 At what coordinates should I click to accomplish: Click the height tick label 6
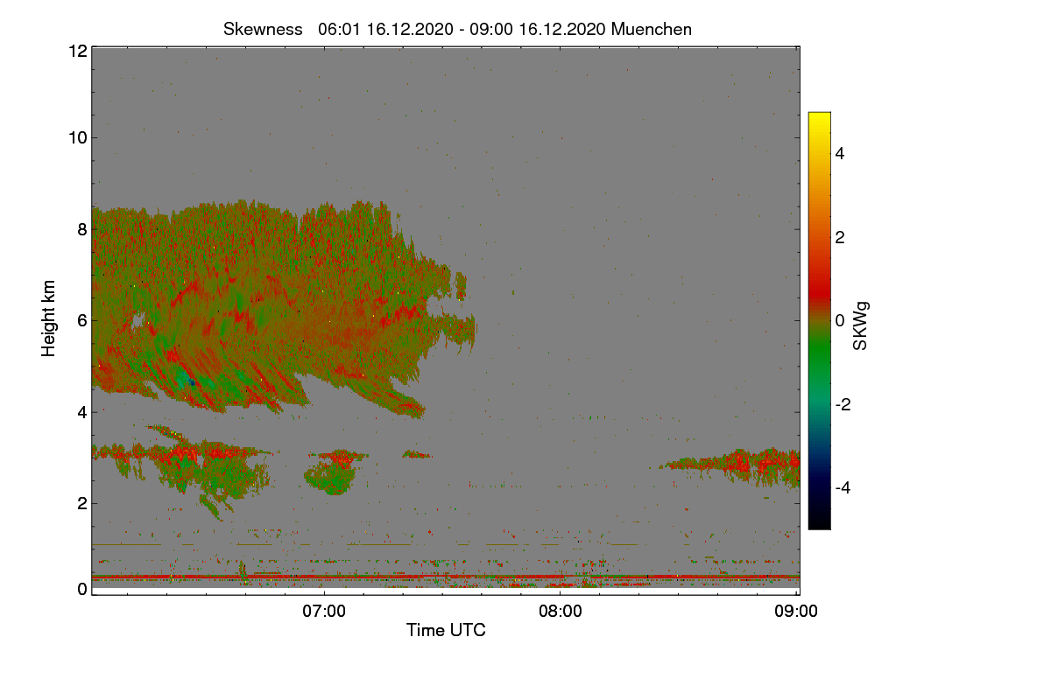(82, 320)
